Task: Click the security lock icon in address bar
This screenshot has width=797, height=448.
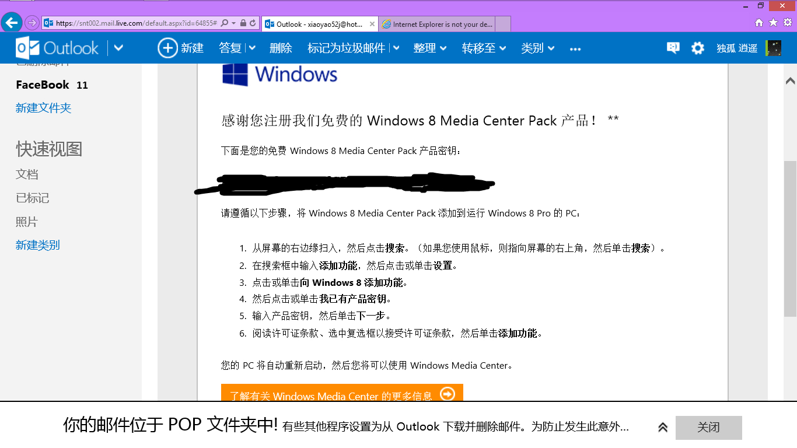Action: pos(243,23)
